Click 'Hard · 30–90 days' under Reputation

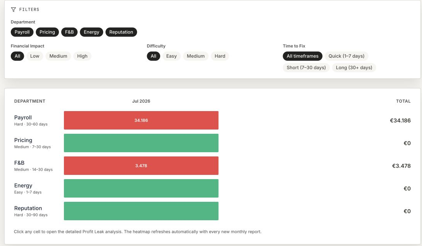point(31,215)
